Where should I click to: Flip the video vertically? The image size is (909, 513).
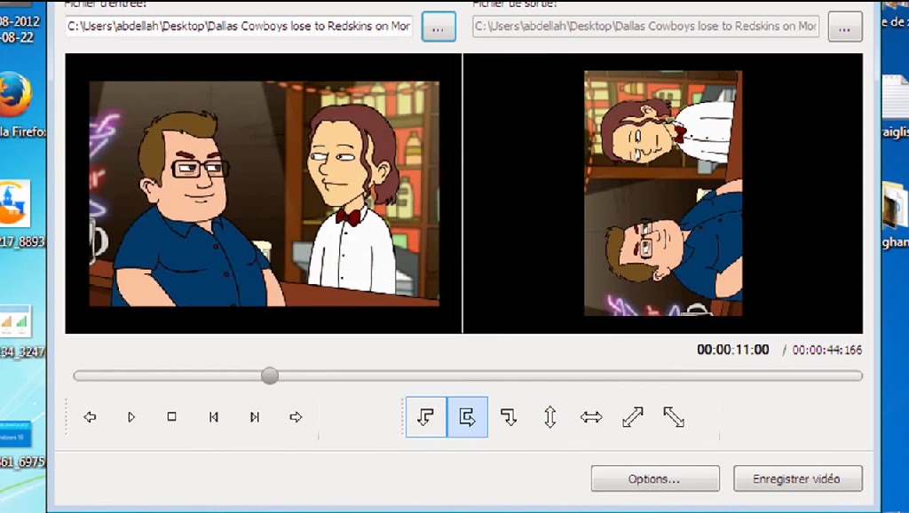click(x=549, y=417)
